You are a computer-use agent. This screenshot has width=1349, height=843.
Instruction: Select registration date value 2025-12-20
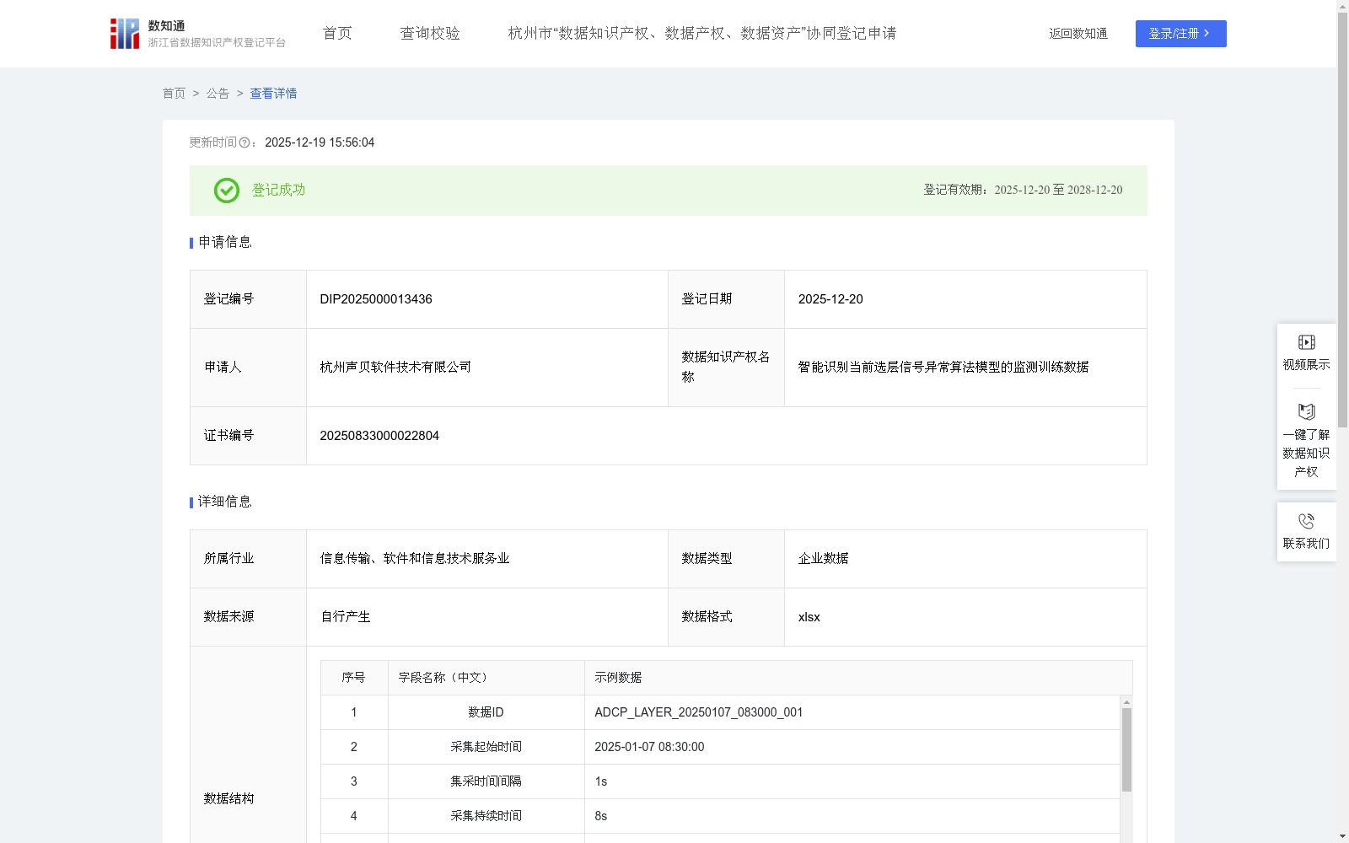coord(830,299)
